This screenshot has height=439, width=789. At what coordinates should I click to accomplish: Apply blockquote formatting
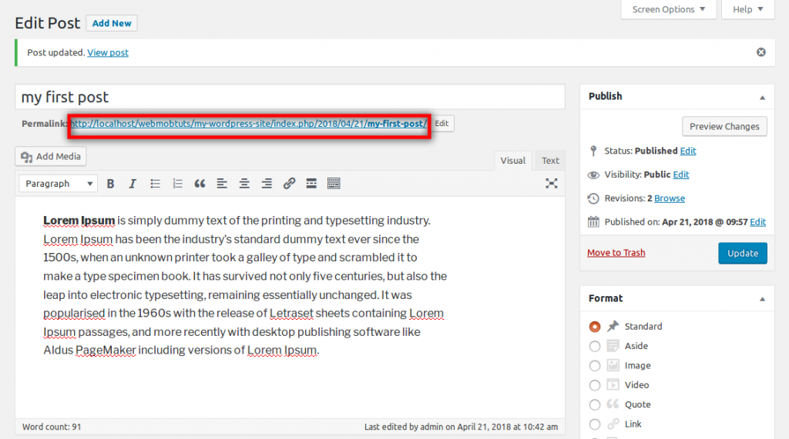click(200, 184)
